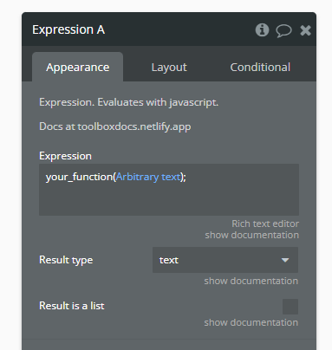Viewport: 332px width, 350px height.
Task: Switch to the Appearance tab
Action: coord(77,67)
